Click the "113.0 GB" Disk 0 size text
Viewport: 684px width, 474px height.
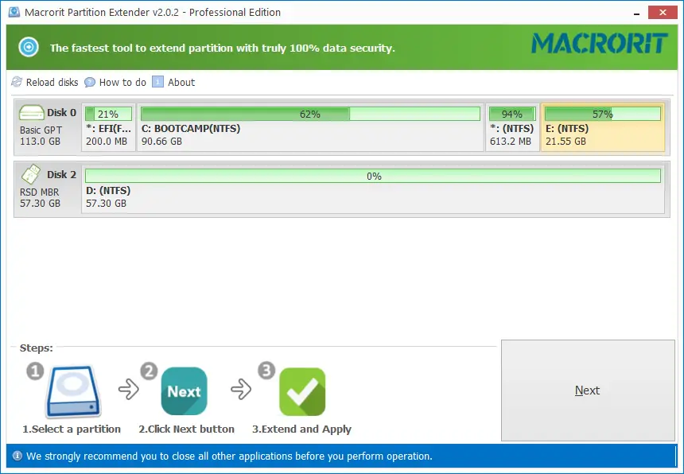click(40, 142)
